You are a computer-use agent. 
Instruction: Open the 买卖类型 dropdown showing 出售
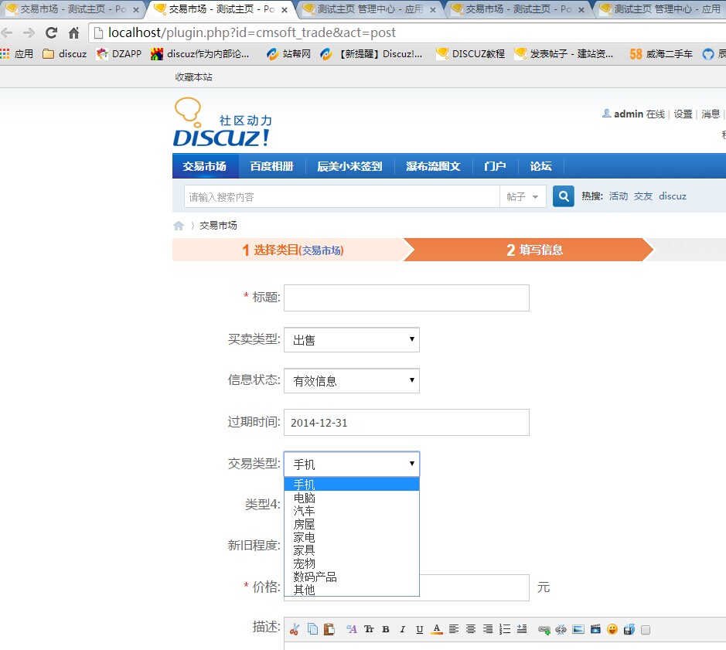352,340
